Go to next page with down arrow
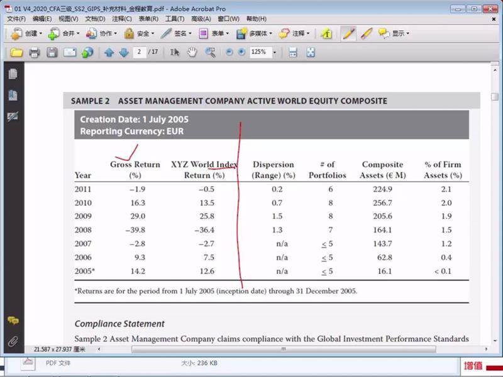The image size is (503, 377). click(x=123, y=52)
